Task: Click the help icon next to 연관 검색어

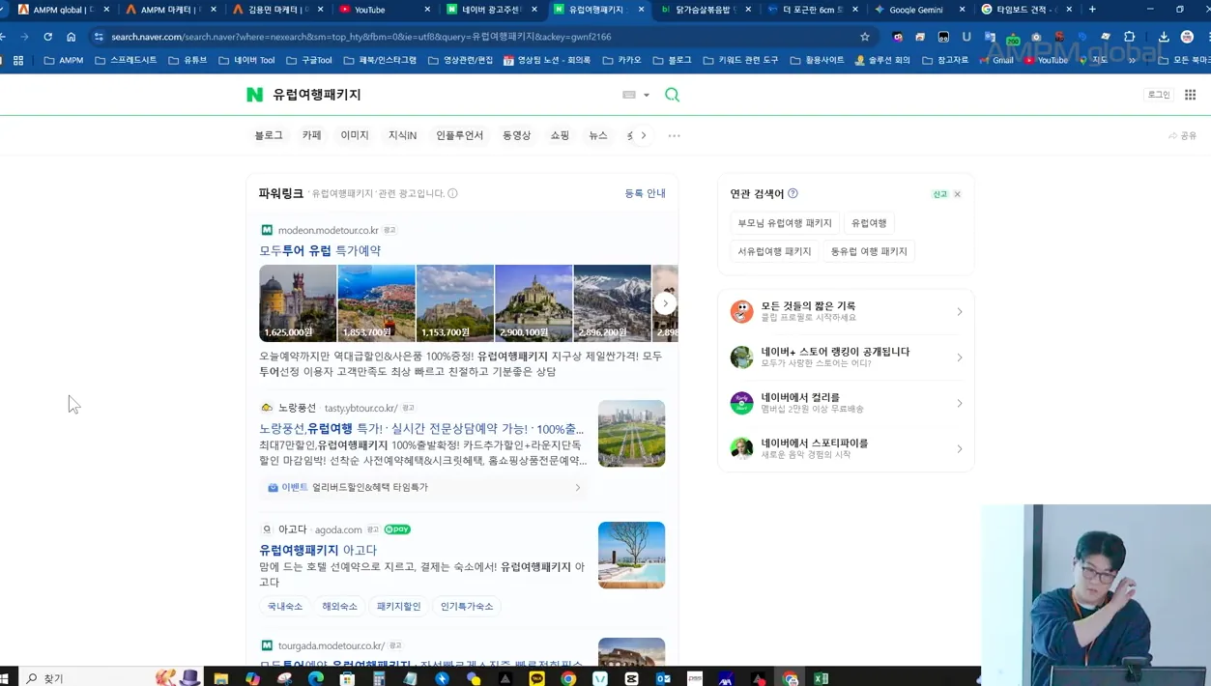Action: (793, 193)
